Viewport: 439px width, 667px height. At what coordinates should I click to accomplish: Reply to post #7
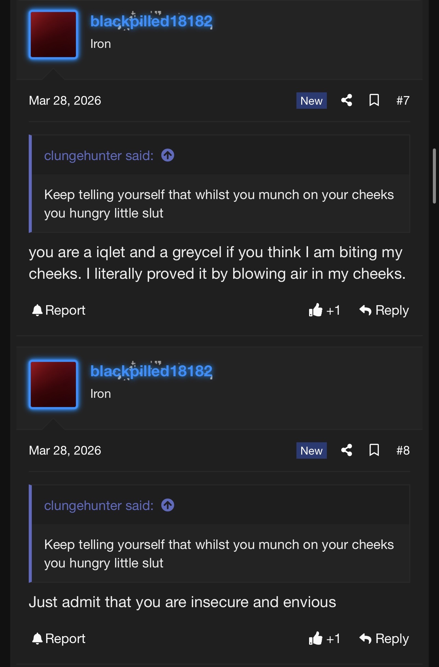[384, 310]
